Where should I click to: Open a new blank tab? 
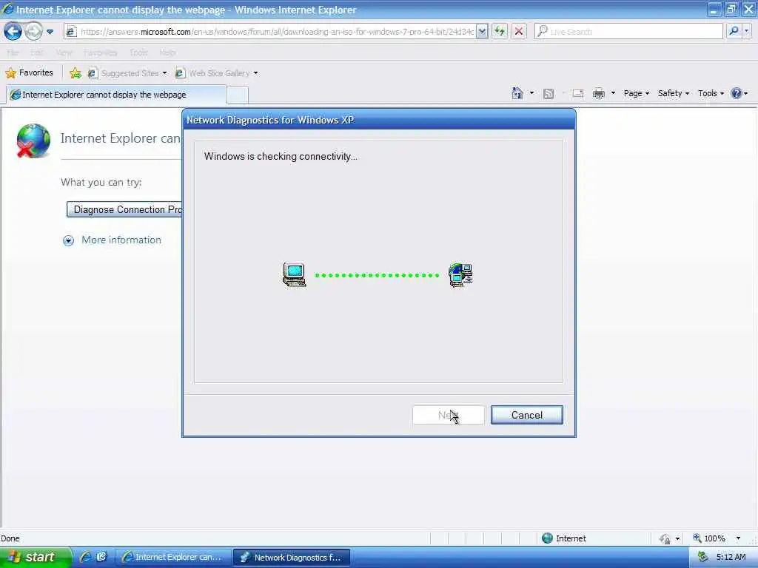(238, 95)
